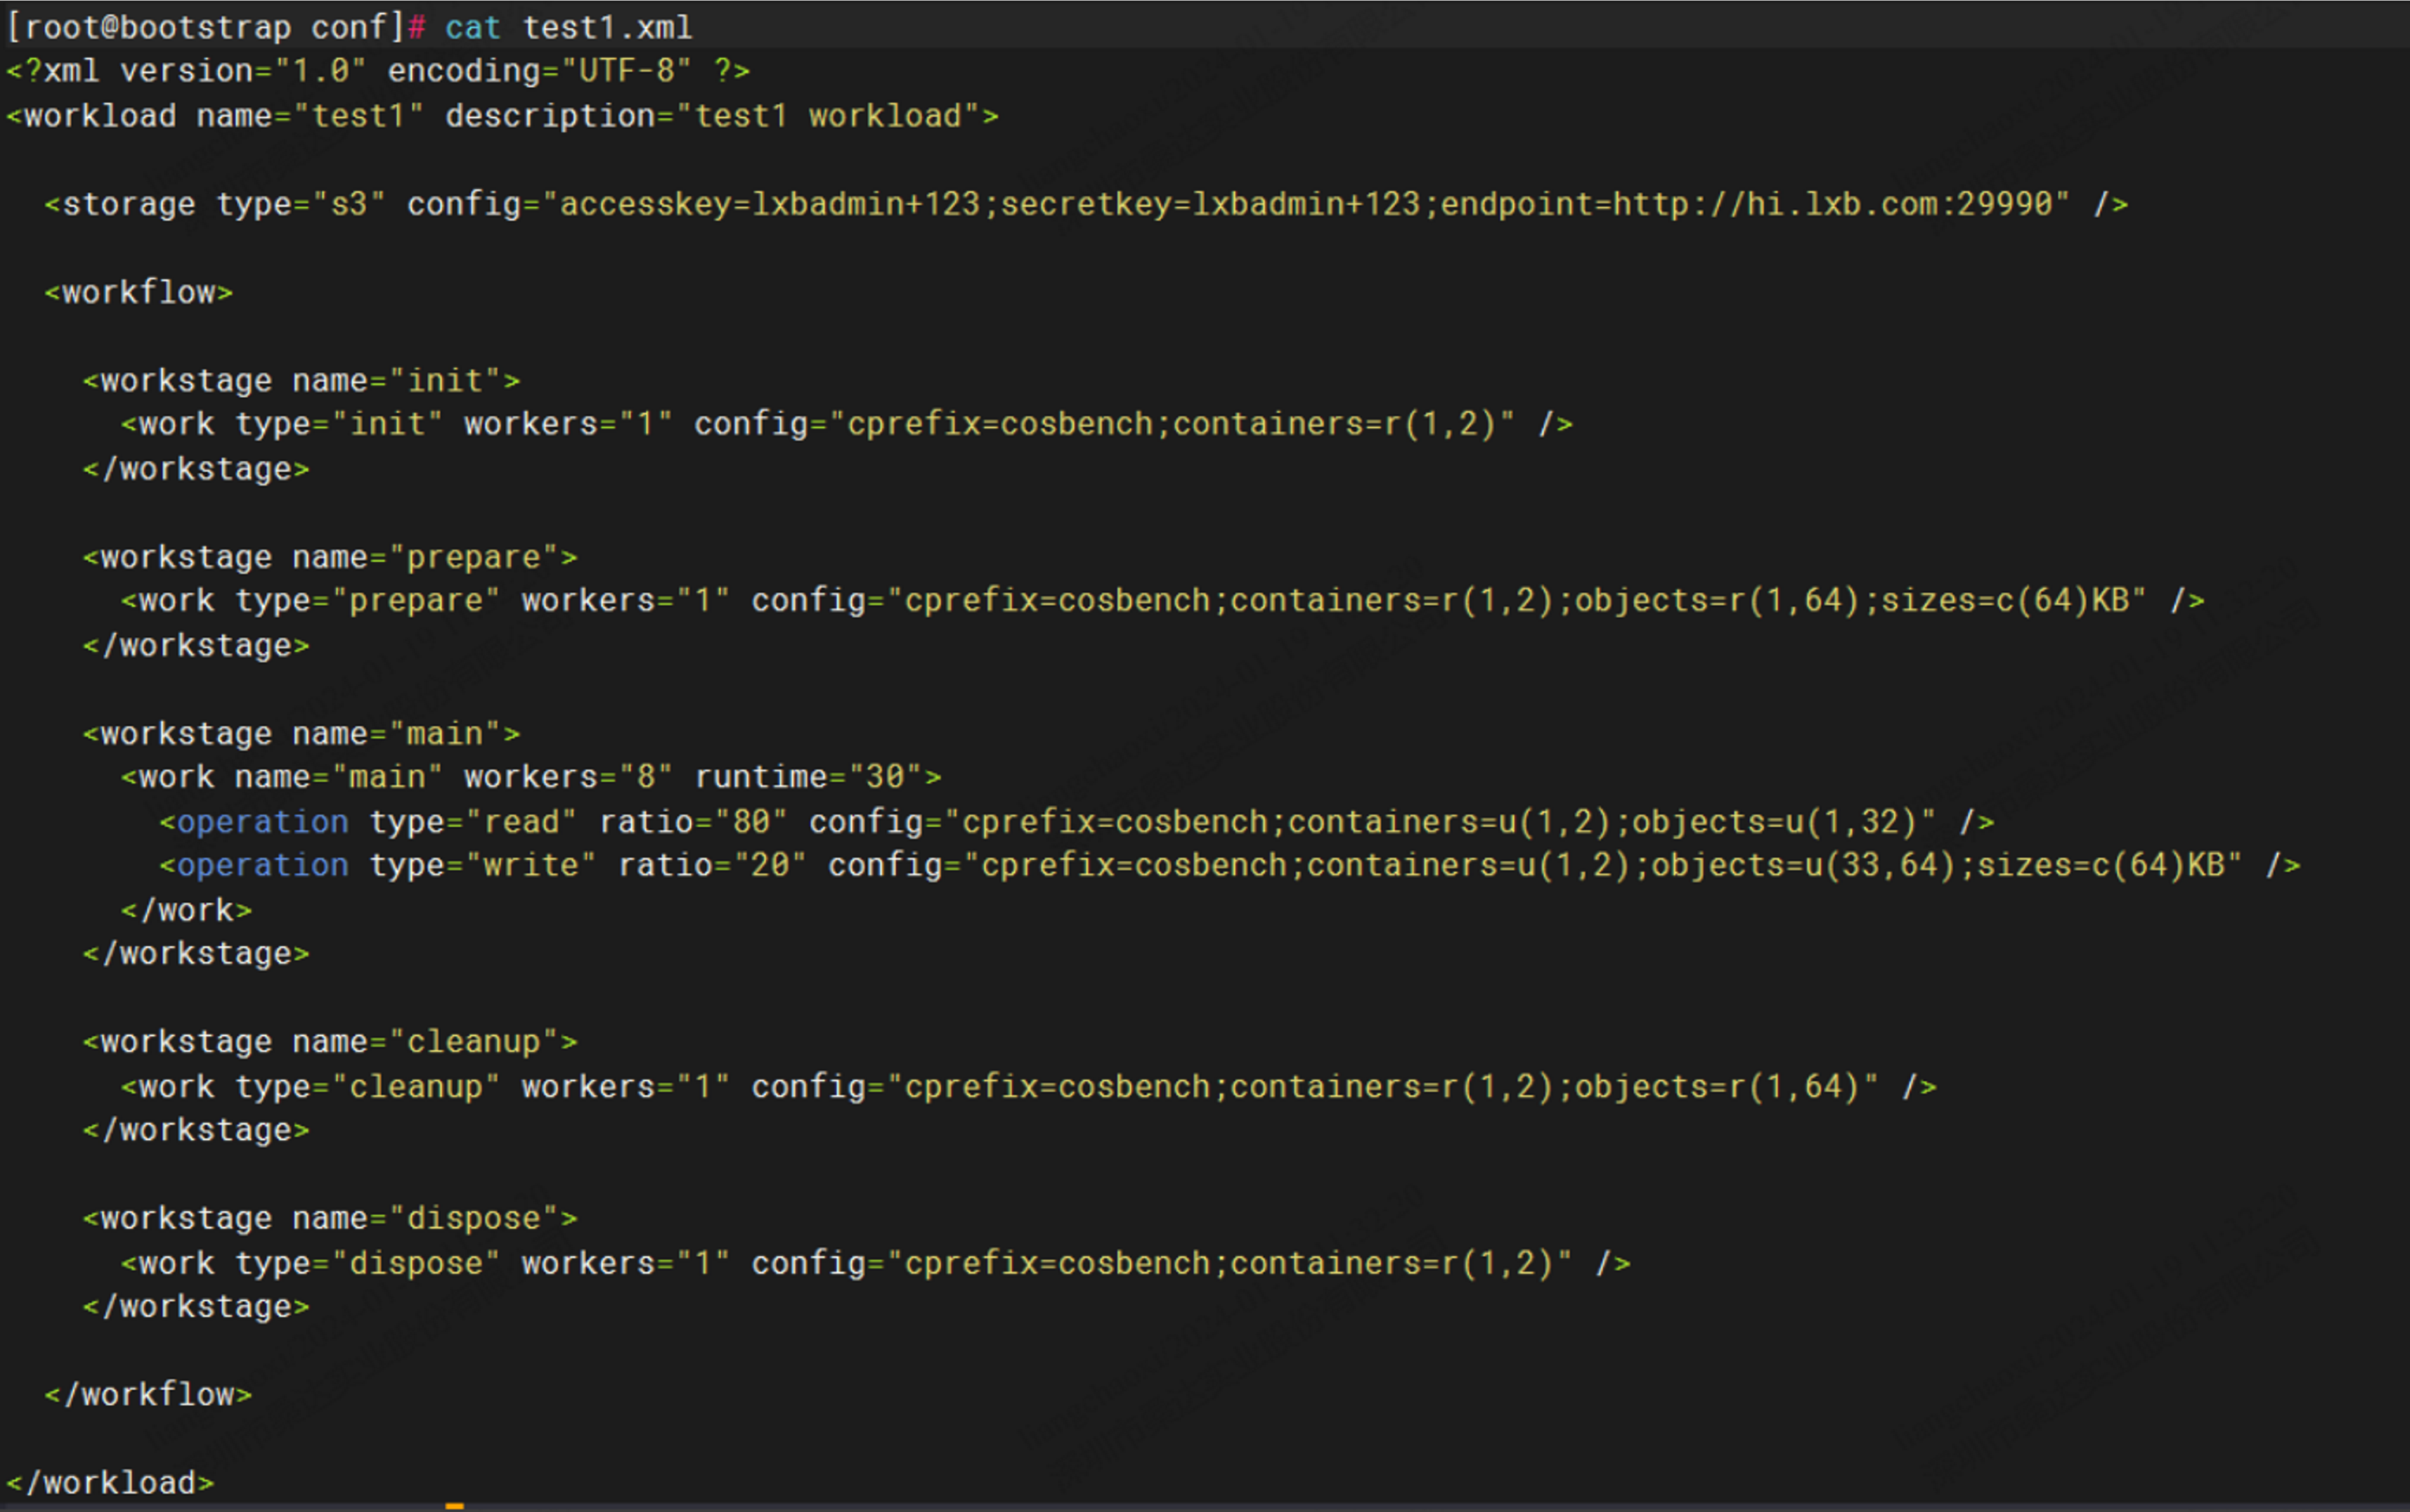
Task: Click the workstage name="main" line
Action: pos(301,733)
